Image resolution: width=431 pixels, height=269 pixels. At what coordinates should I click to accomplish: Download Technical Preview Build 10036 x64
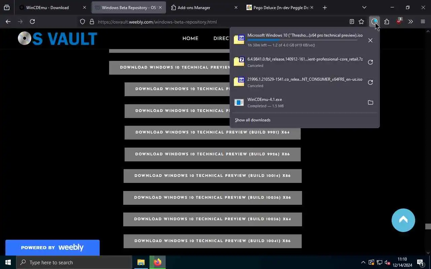click(x=212, y=219)
